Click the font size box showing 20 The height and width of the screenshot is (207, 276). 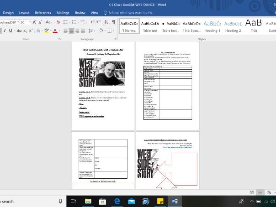pyautogui.click(x=25, y=22)
